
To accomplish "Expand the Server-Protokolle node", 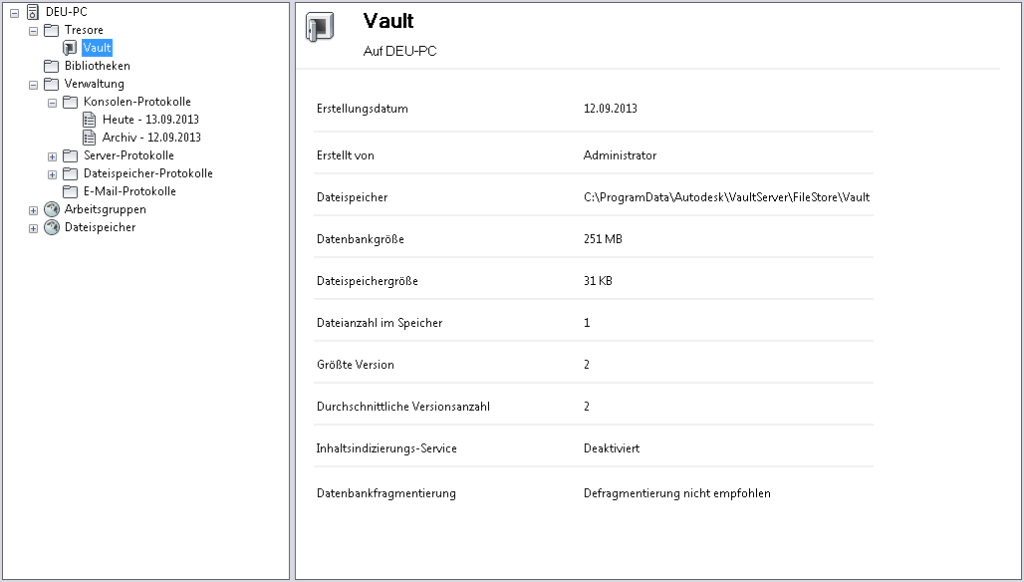I will pyautogui.click(x=52, y=155).
